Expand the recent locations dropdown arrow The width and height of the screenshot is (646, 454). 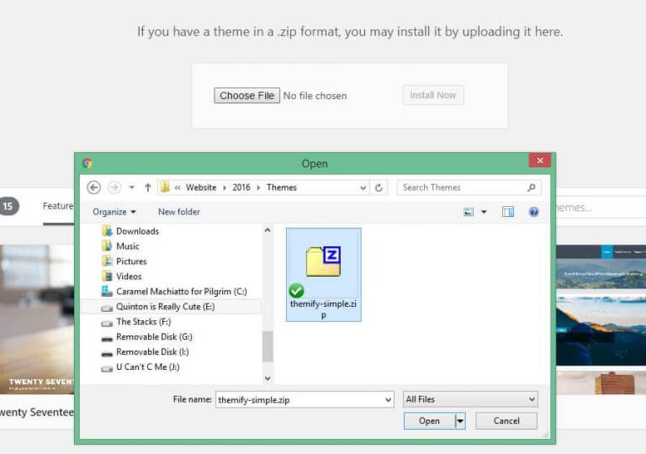click(132, 187)
